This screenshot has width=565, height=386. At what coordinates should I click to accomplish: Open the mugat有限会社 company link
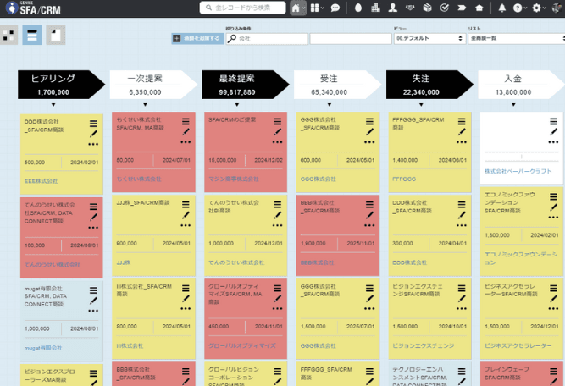click(43, 348)
